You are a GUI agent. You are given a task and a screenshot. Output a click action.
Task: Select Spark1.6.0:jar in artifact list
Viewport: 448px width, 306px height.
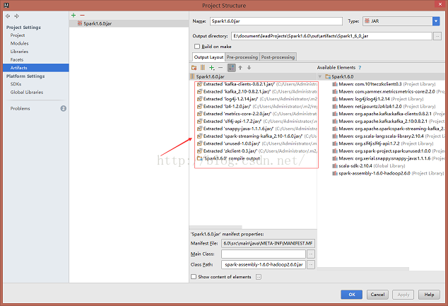coord(129,23)
